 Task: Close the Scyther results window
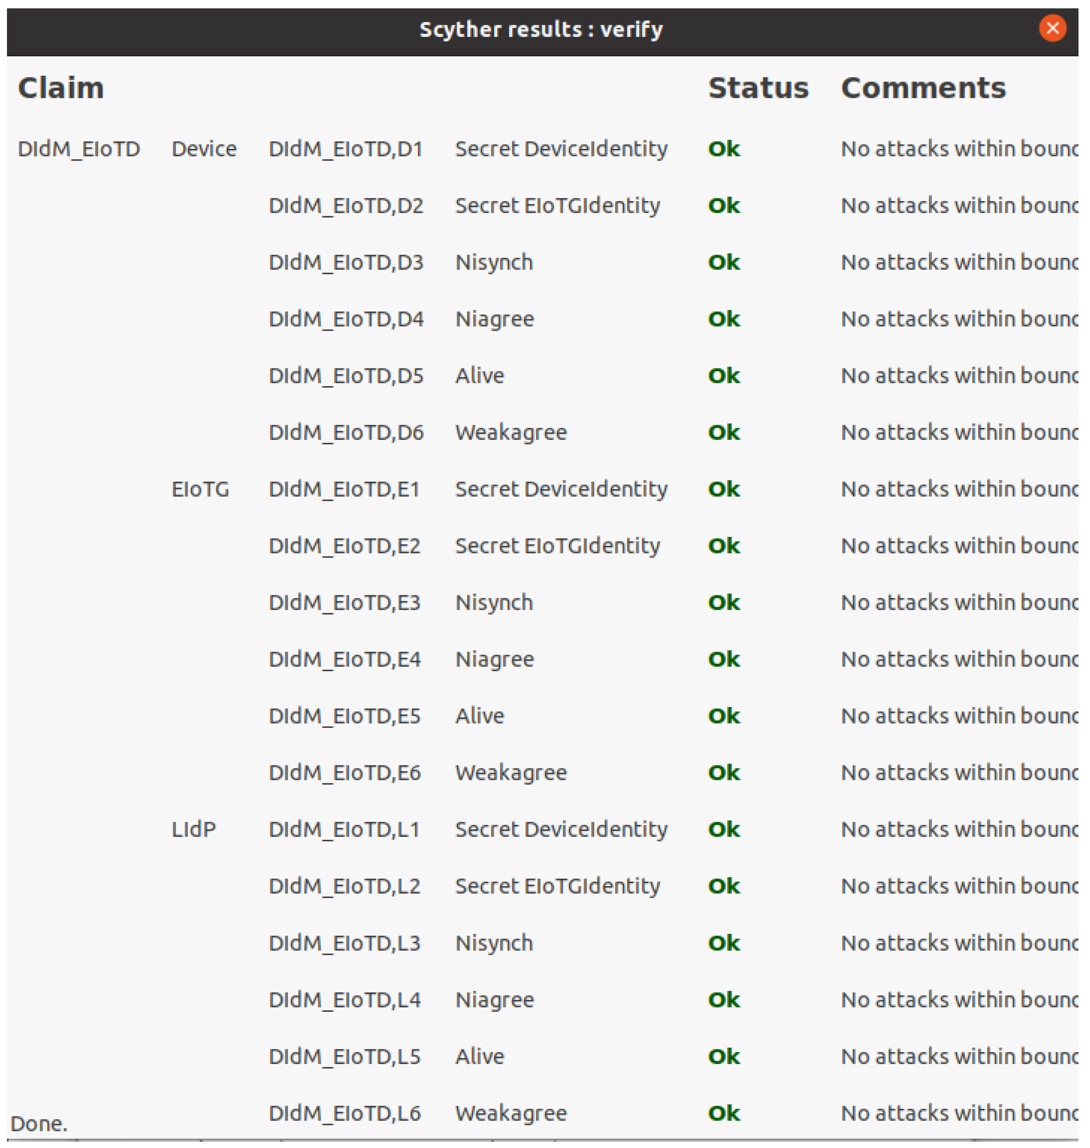click(1052, 28)
